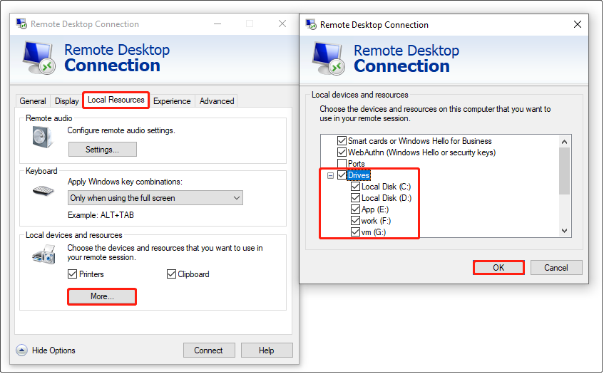Click the keyboard icon in Keyboard section

(43, 191)
